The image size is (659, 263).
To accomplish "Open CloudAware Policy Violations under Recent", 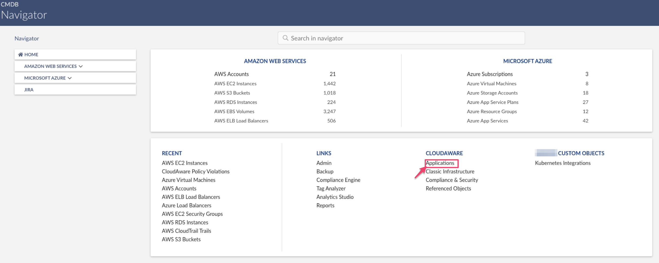I will tap(196, 172).
